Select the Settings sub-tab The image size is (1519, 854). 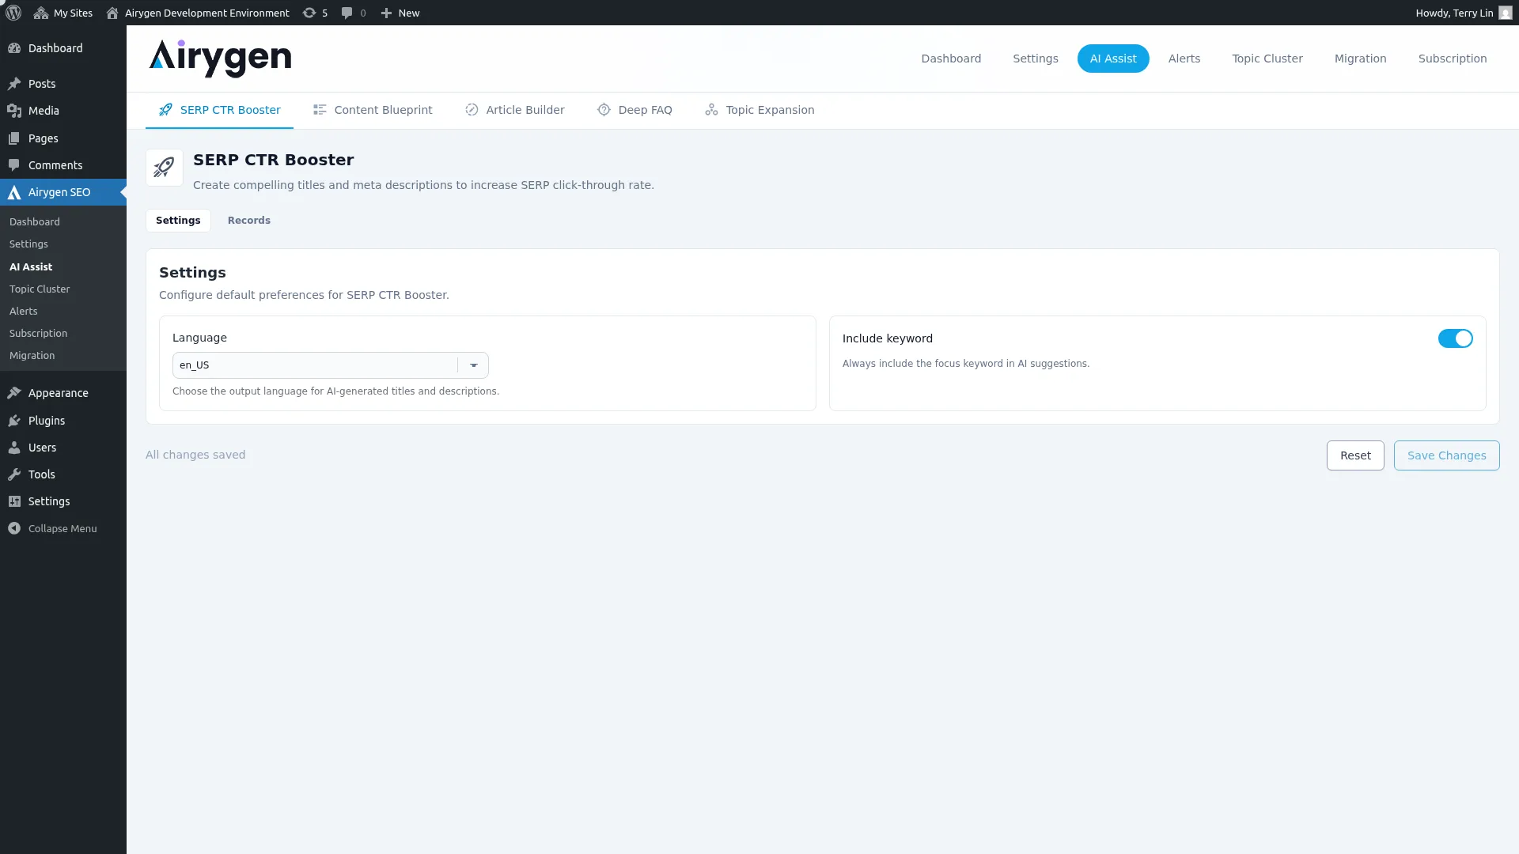(x=178, y=221)
